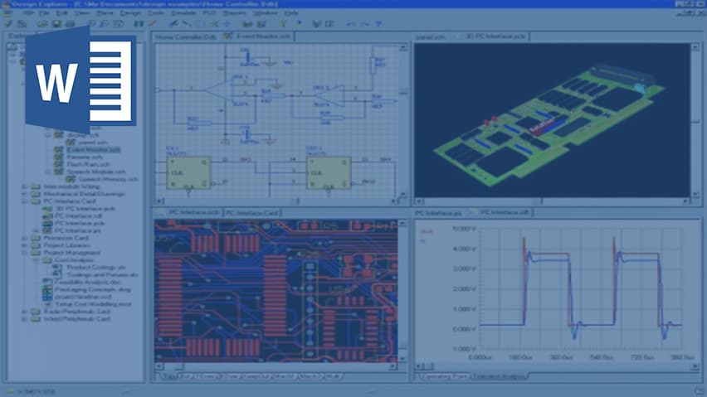
Task: Click the left flip-flop component in schematic
Action: point(189,173)
